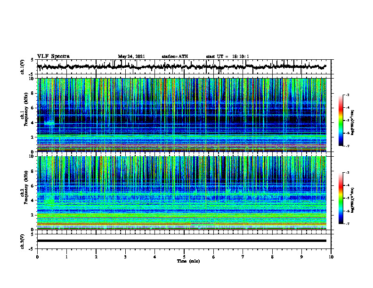The image size is (373, 288).
Task: Click time axis tick label "4"
Action: [155, 257]
